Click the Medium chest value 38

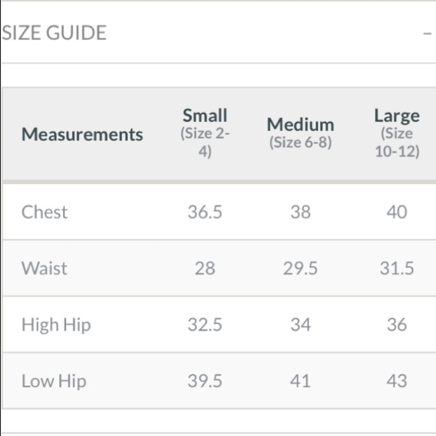pyautogui.click(x=300, y=212)
